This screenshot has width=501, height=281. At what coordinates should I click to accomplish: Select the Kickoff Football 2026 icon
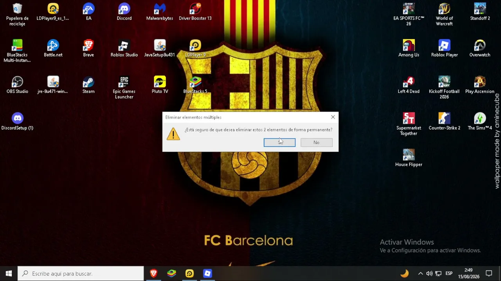(444, 88)
